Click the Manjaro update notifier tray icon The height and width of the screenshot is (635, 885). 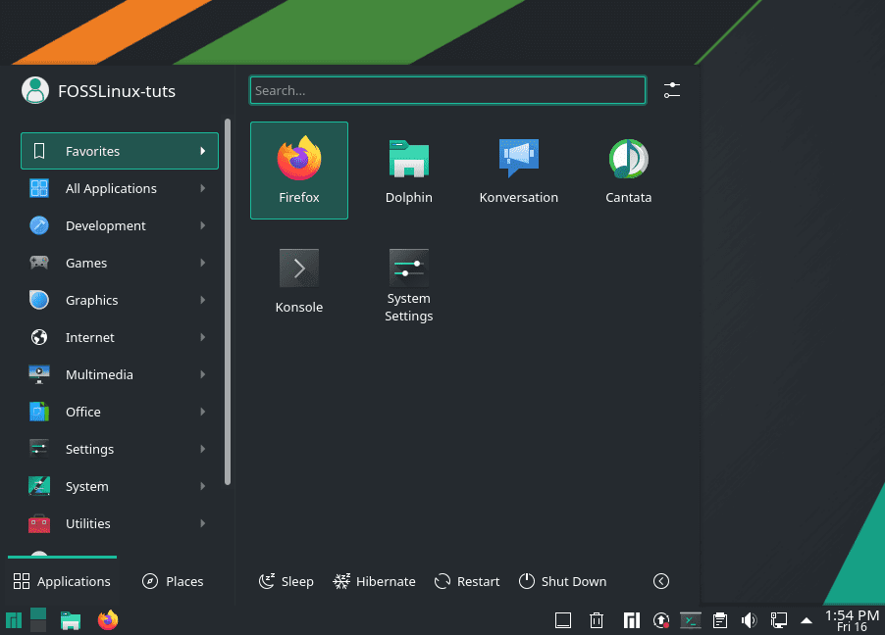click(x=660, y=620)
